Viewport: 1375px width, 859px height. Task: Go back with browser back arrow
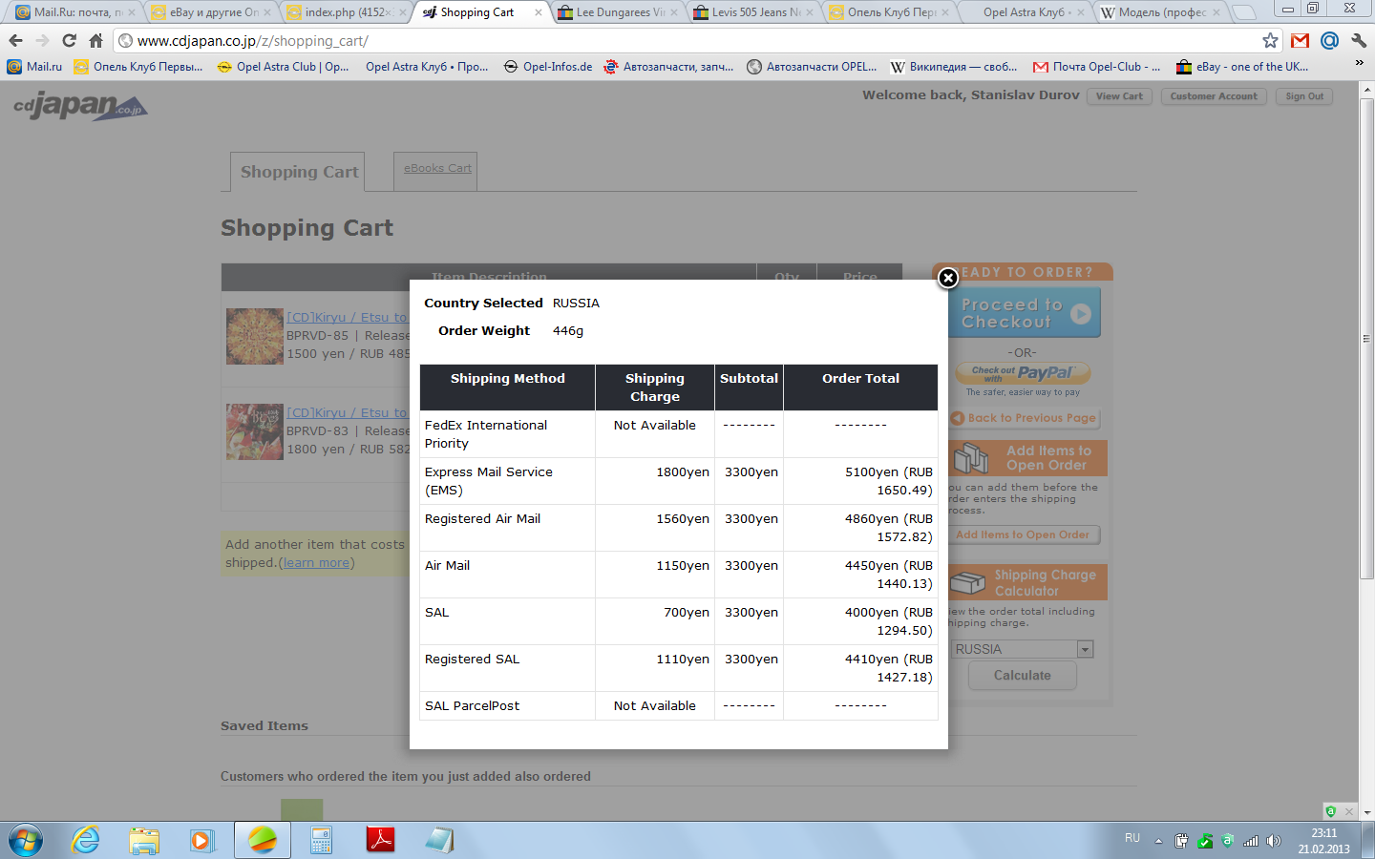[15, 40]
